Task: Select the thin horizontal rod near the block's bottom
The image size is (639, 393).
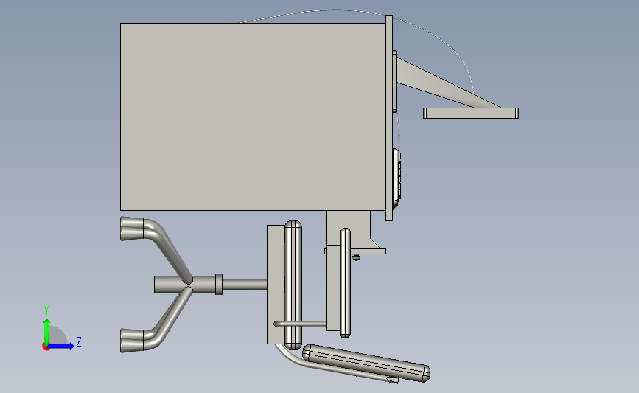Action: (x=299, y=324)
